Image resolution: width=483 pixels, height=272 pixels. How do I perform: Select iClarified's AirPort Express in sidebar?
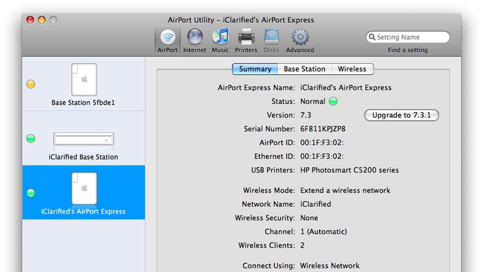coord(83,193)
